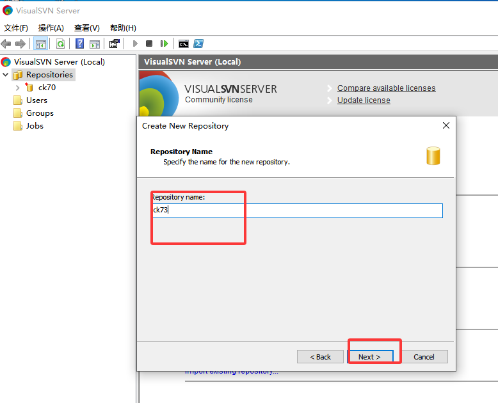Select the VisualSVN Server (Local) root node
Viewport: 498px width, 403px height.
click(x=59, y=61)
